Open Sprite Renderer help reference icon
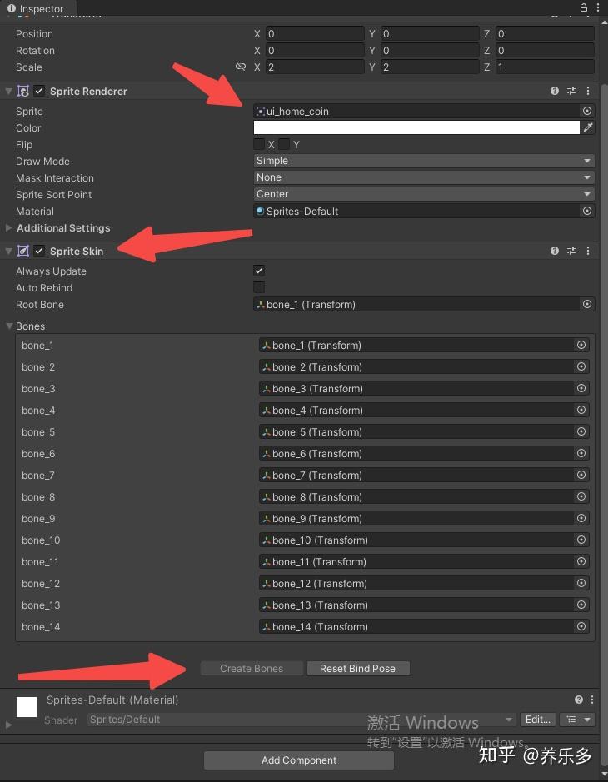Screen dimensions: 608x782 point(555,91)
